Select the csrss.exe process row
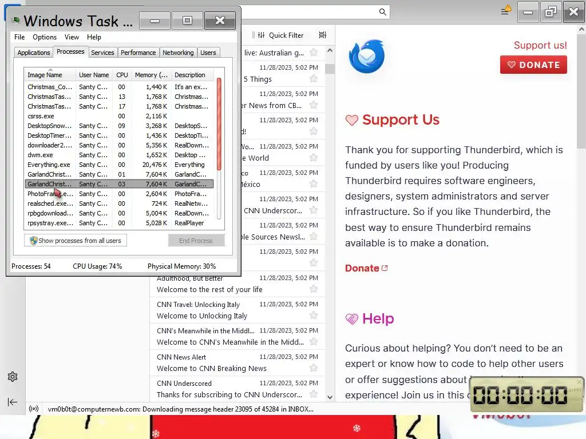Screen dimensions: 586x439 pyautogui.click(x=119, y=116)
